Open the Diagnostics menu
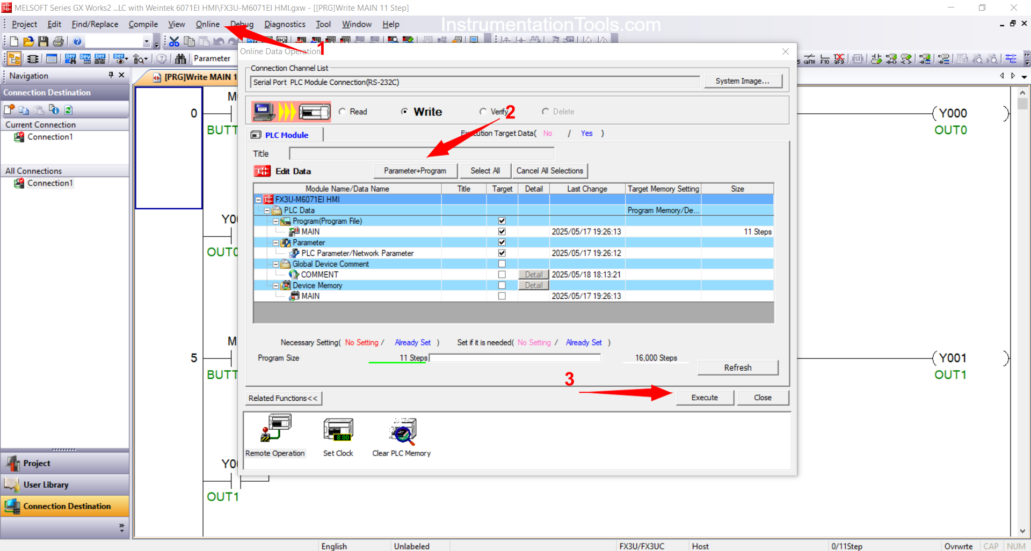1031x551 pixels. pyautogui.click(x=285, y=24)
